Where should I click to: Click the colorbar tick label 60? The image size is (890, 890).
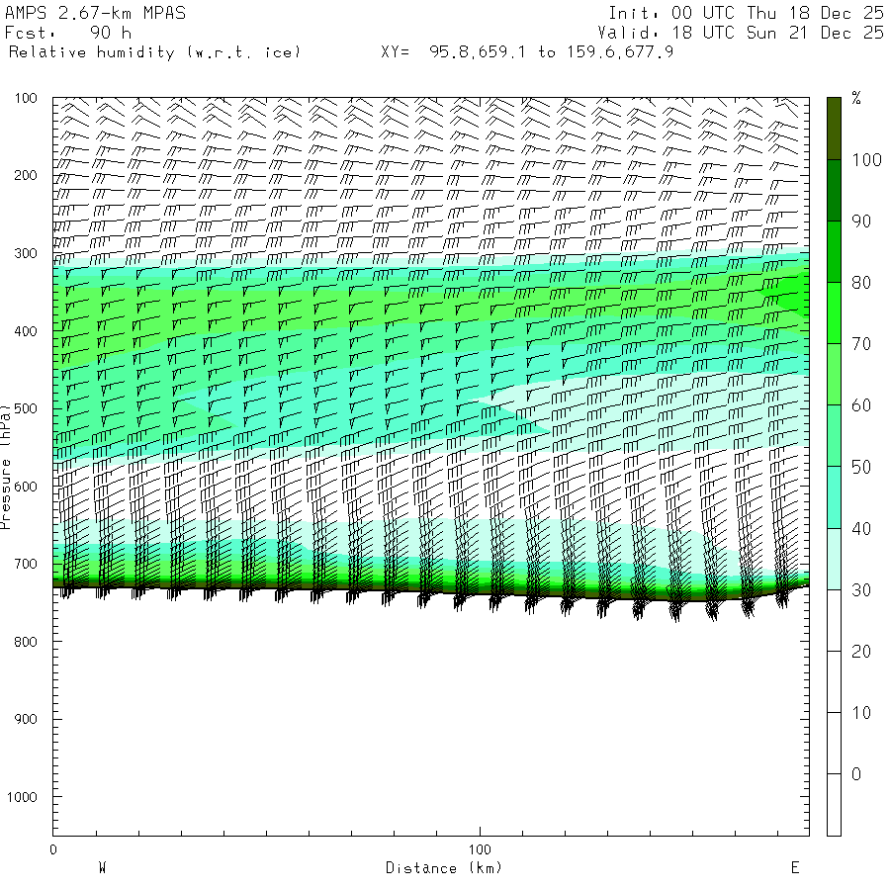tap(860, 405)
